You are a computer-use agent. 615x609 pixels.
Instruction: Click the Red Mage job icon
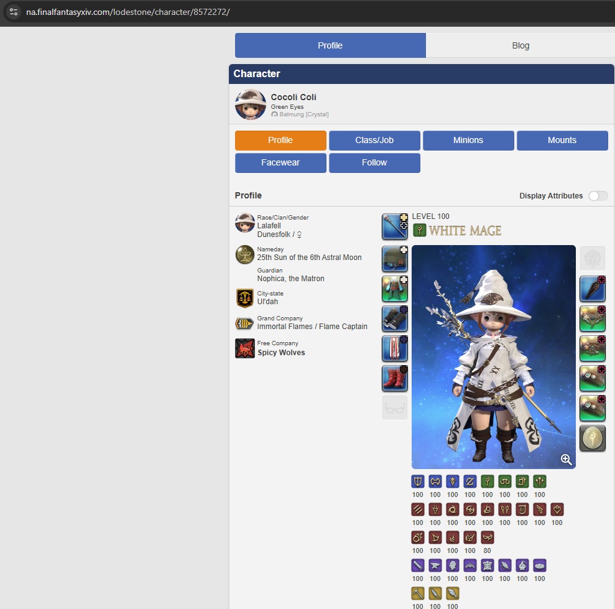tap(453, 537)
